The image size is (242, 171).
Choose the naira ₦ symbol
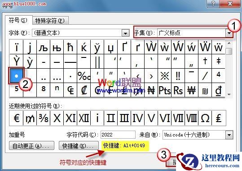pos(151,90)
